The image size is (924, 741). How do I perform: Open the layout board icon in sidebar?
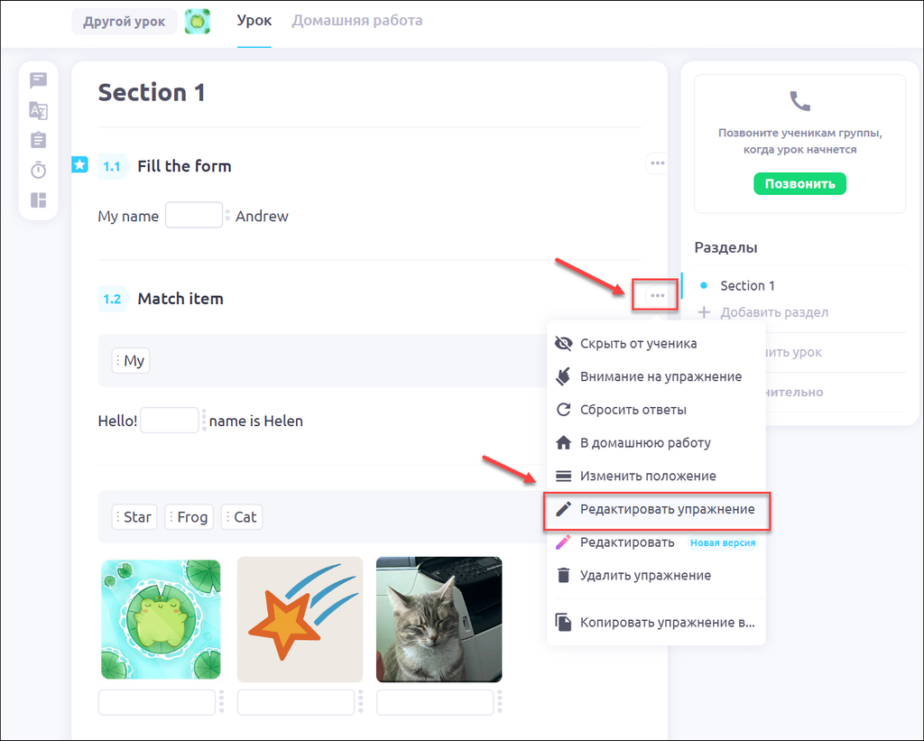[38, 200]
